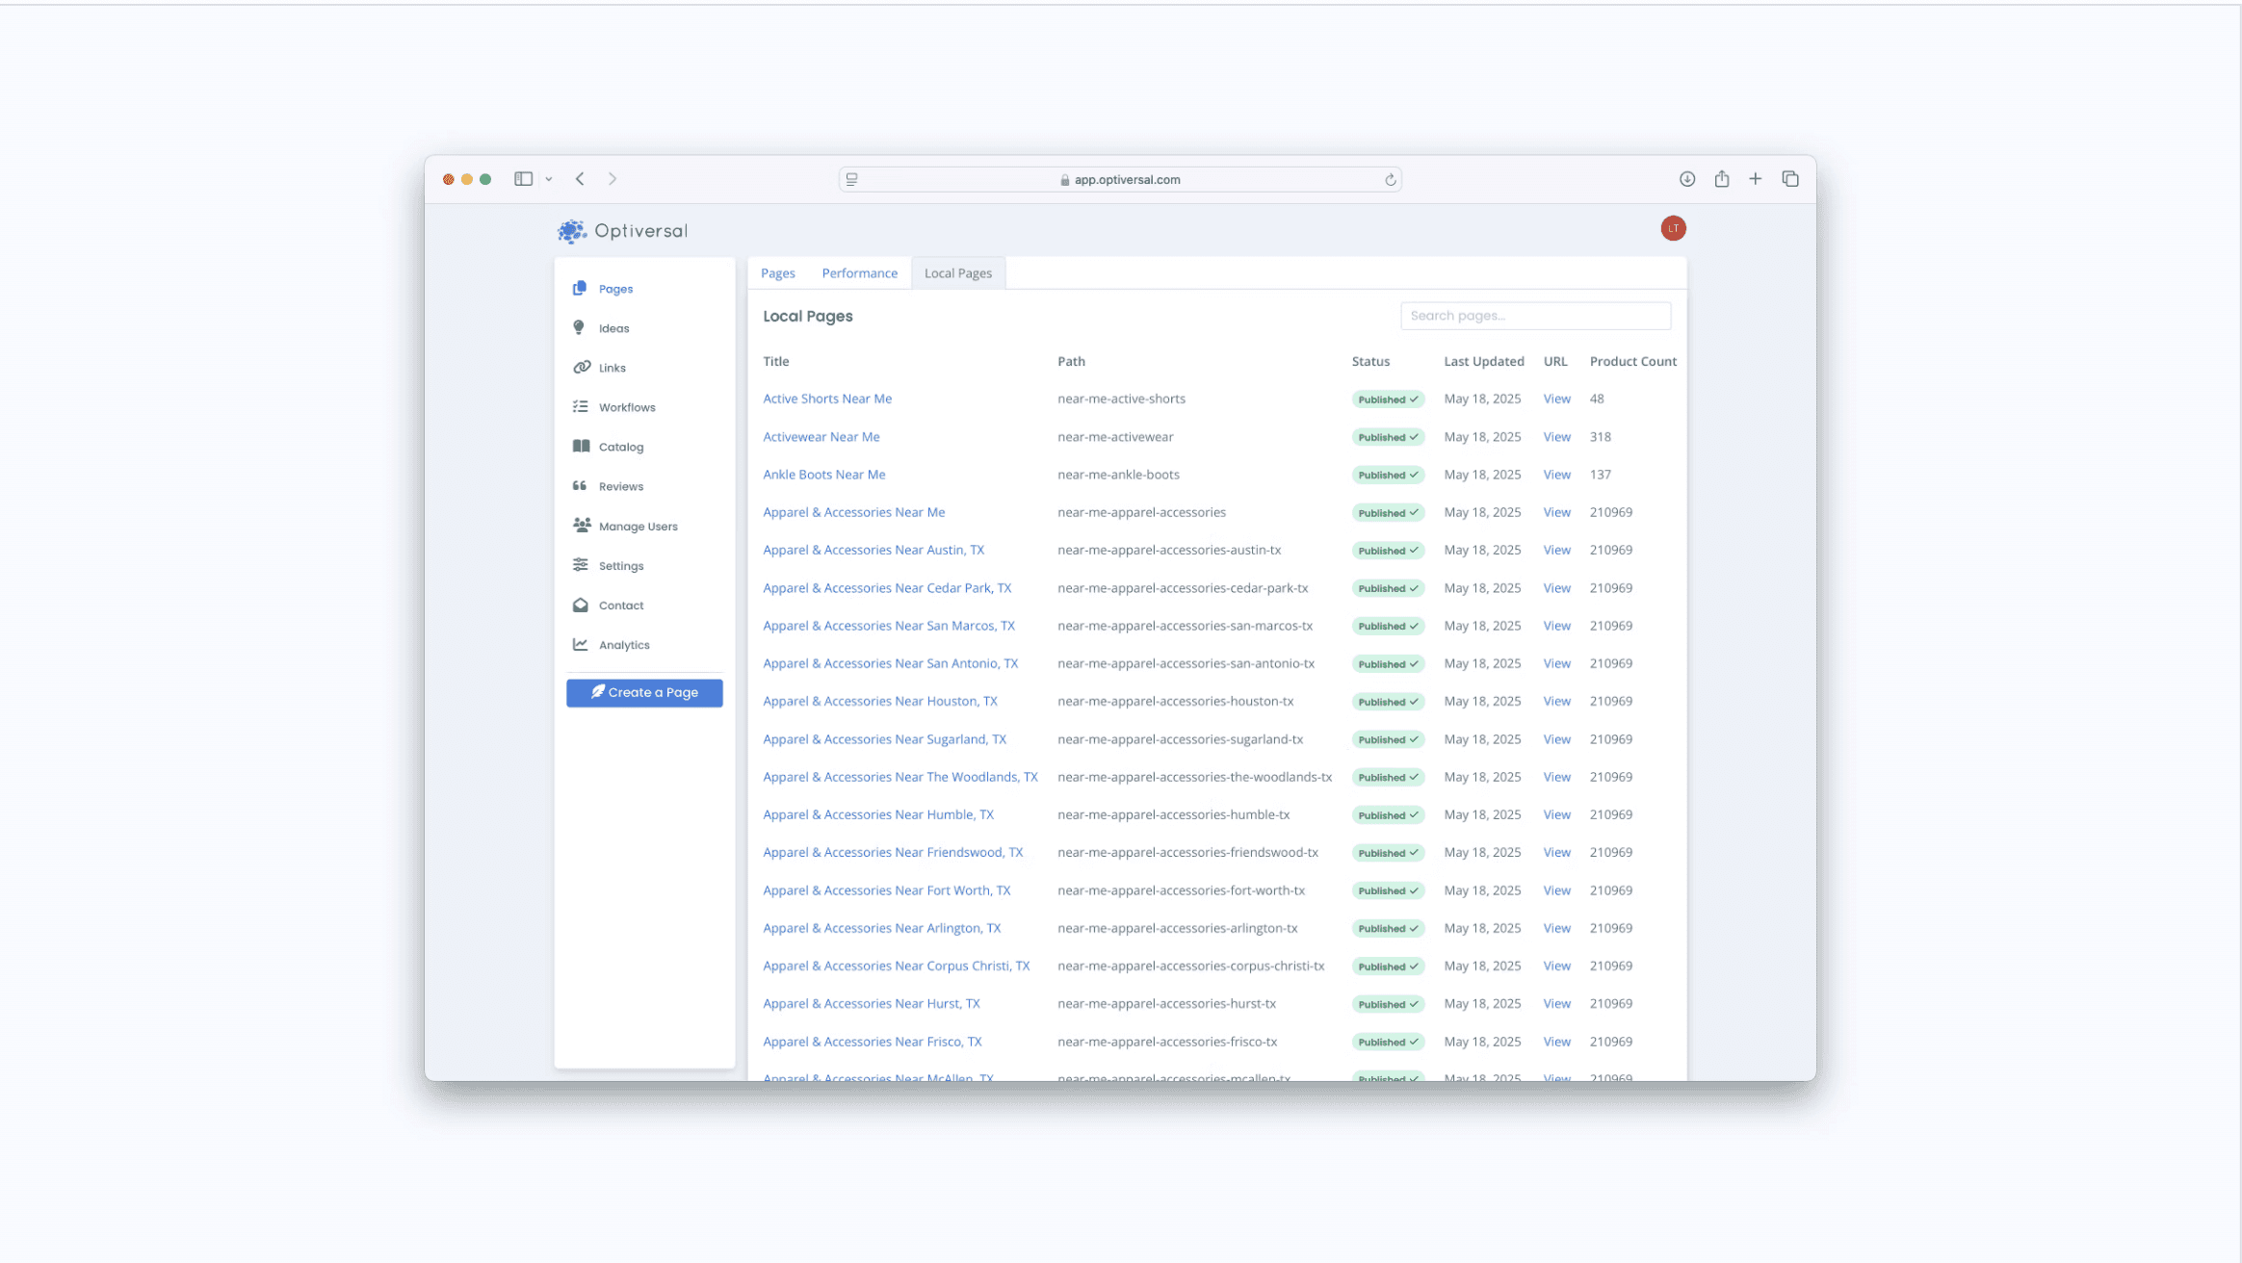Image resolution: width=2242 pixels, height=1263 pixels.
Task: Open Apparel & Accessories Near Arlington, TX
Action: click(x=882, y=929)
